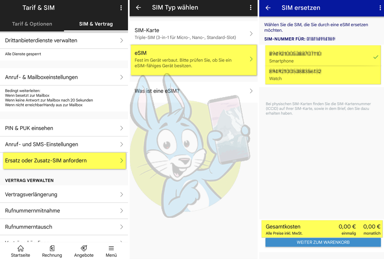
Task: Tap the green checkmark beside Smartphone
Action: tap(376, 57)
